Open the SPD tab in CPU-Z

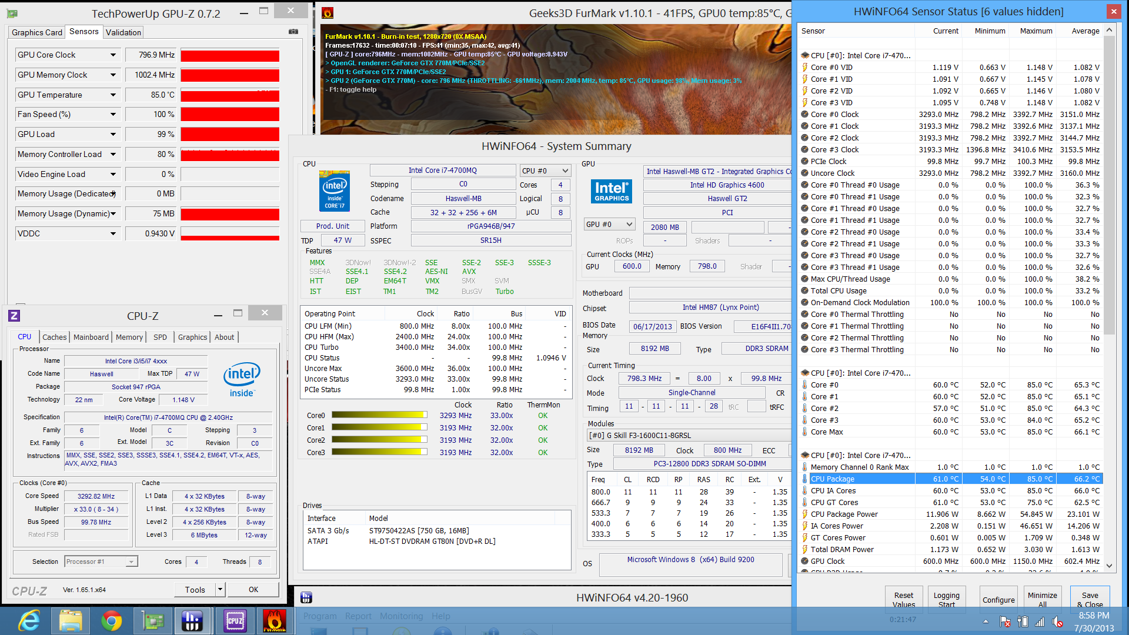tap(160, 337)
